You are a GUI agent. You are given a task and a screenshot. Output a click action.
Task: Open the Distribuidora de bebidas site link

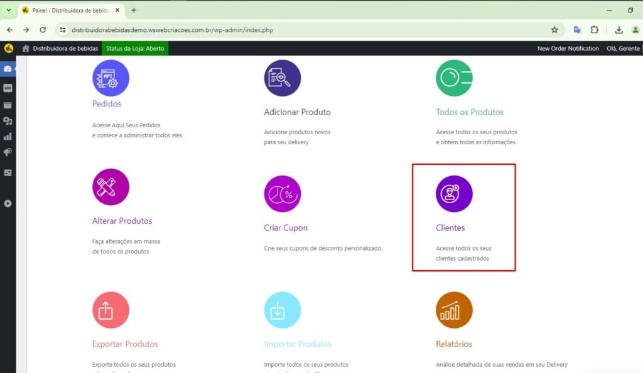click(x=65, y=48)
